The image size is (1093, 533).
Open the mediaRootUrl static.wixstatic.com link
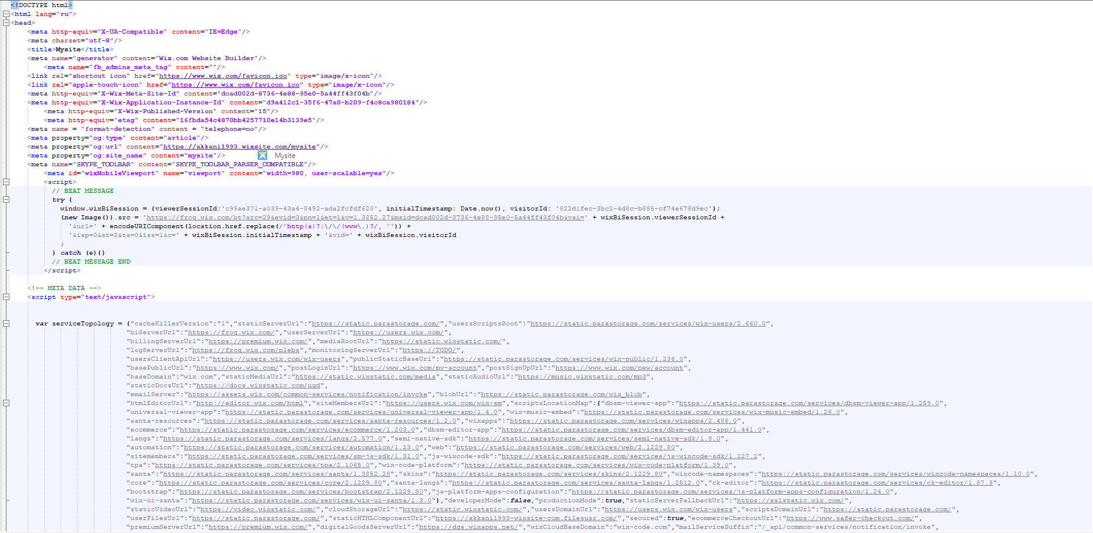442,341
